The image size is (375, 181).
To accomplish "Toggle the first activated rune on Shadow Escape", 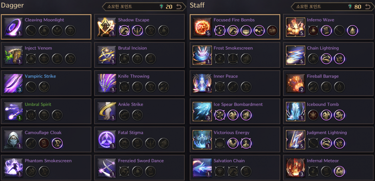I will point(124,31).
